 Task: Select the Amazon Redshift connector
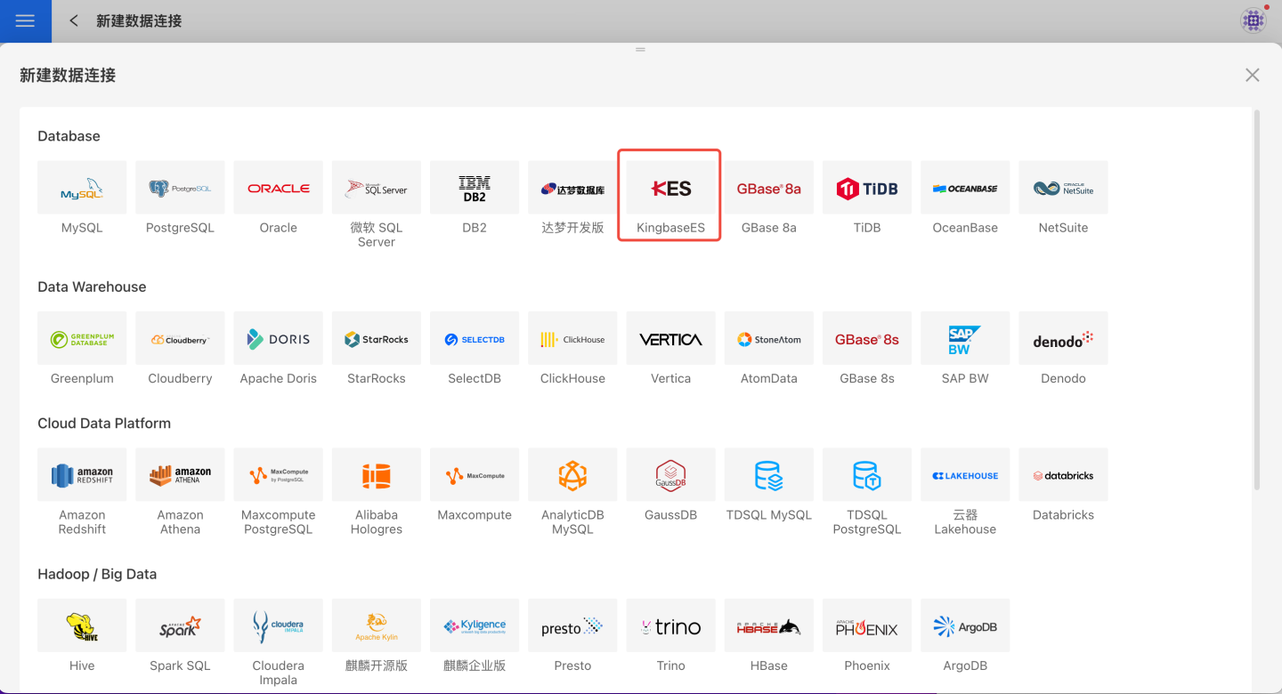82,475
